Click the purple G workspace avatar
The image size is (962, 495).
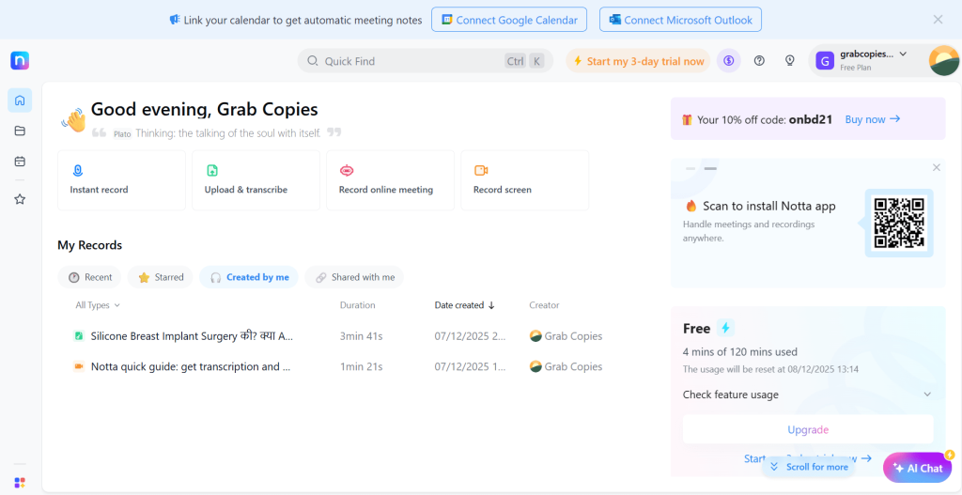pos(825,61)
